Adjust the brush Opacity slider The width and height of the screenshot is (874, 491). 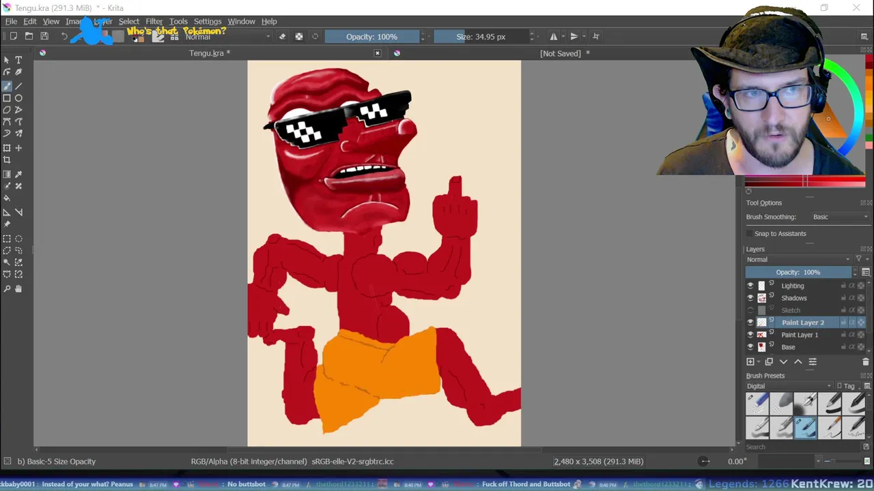click(x=371, y=37)
